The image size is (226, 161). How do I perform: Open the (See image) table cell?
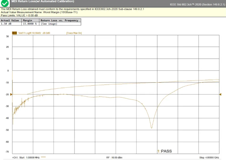49,24
